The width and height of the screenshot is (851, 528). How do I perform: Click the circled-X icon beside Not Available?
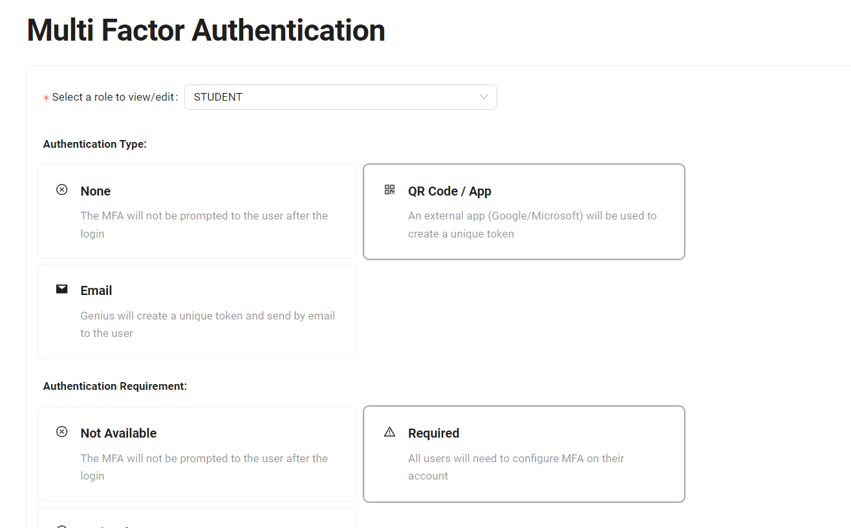pyautogui.click(x=62, y=432)
